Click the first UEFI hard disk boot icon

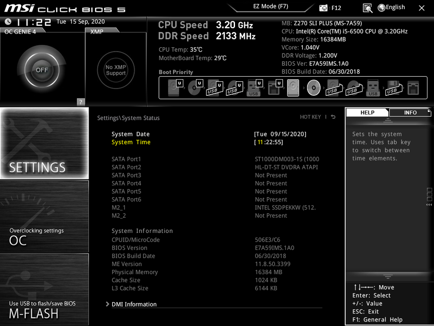[173, 88]
